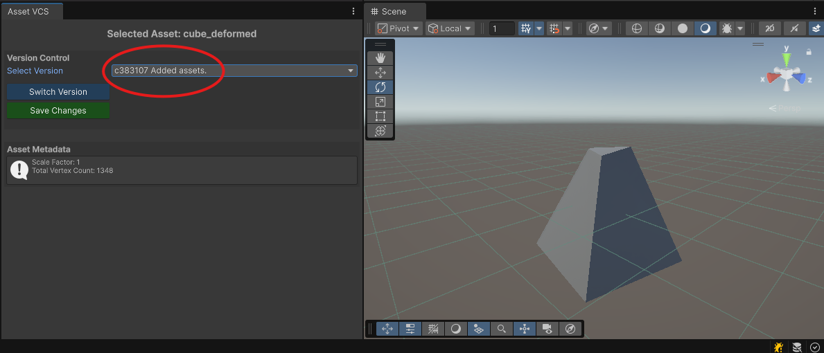Click the yellow bug debugger status icon

[778, 347]
